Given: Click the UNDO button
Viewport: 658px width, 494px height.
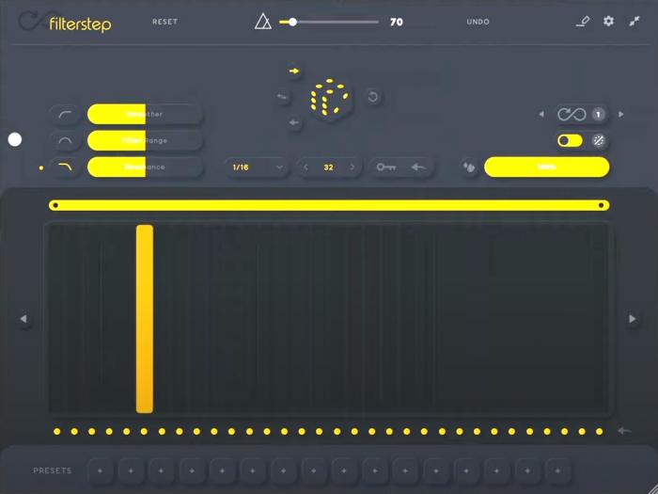Looking at the screenshot, I should [478, 22].
